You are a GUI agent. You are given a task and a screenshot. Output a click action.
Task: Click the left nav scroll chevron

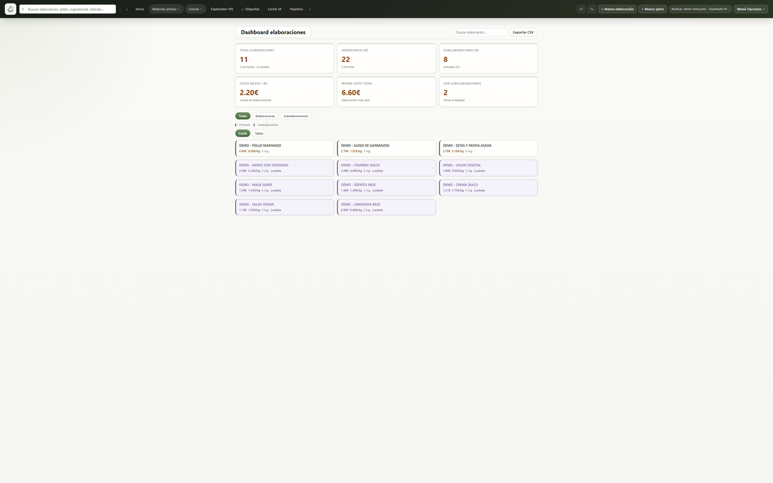click(x=127, y=9)
